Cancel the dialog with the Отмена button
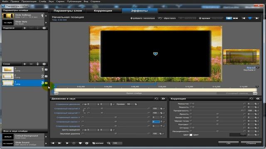The image size is (266, 149). 251,143
